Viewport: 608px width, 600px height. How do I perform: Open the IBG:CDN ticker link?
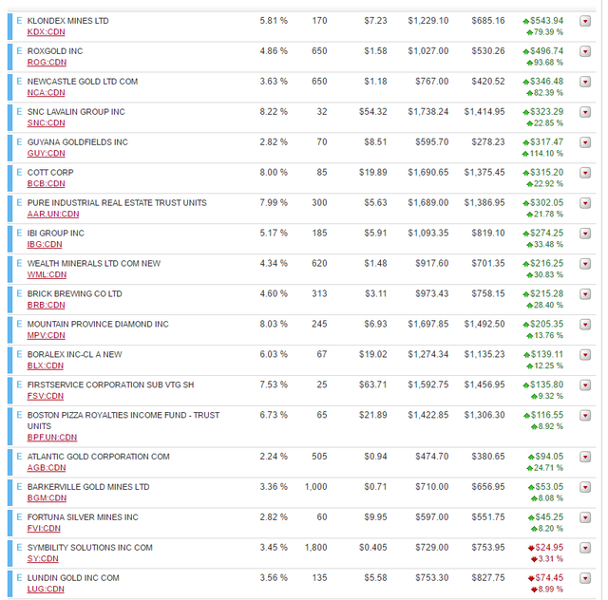(x=45, y=244)
